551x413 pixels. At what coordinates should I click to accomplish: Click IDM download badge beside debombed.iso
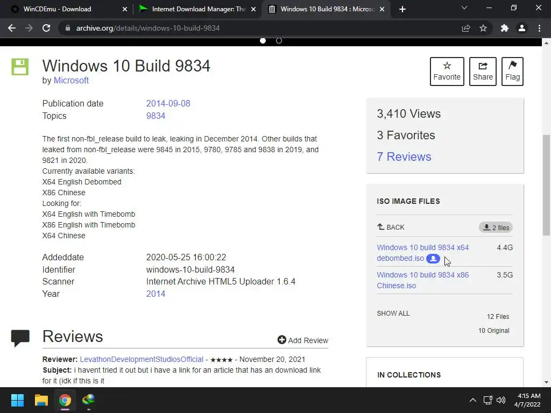point(433,259)
